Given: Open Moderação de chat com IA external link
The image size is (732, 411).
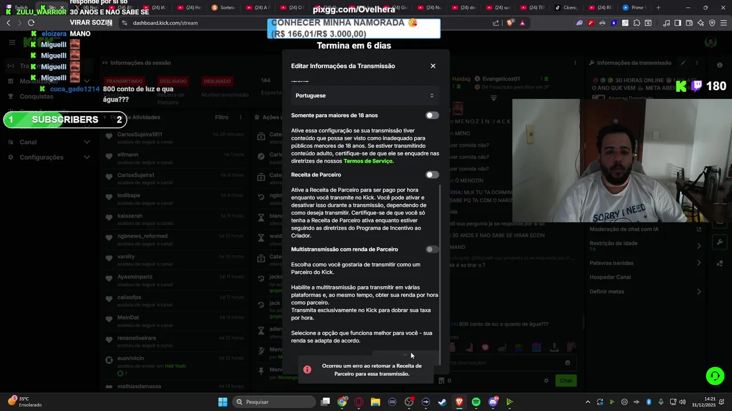Looking at the screenshot, I should (699, 229).
